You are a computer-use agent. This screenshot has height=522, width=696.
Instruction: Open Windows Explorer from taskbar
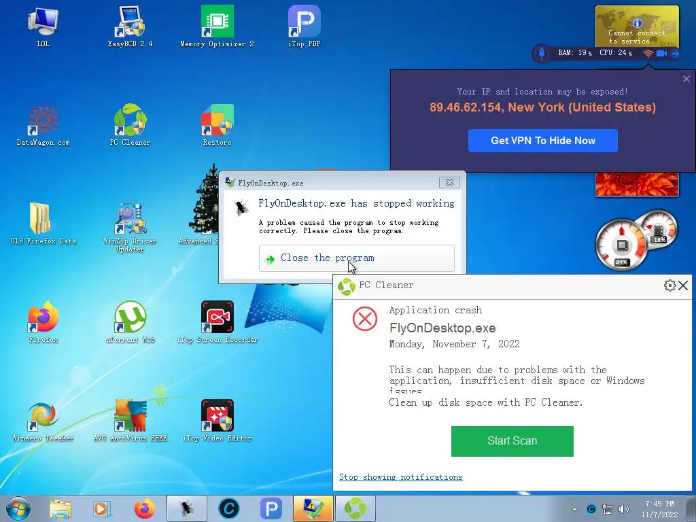60,508
